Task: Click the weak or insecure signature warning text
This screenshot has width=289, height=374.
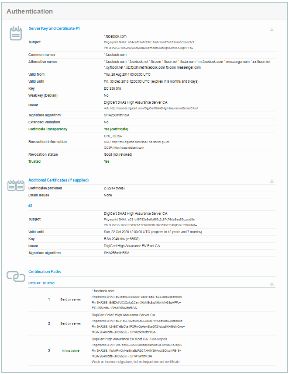Action: click(135, 362)
